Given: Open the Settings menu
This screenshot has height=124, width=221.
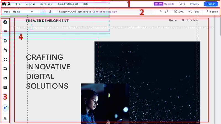Looking at the screenshot, I should point(30,4).
